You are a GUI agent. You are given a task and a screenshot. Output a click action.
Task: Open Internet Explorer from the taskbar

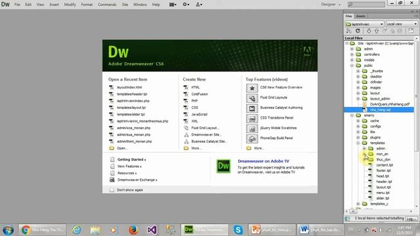coord(77,230)
